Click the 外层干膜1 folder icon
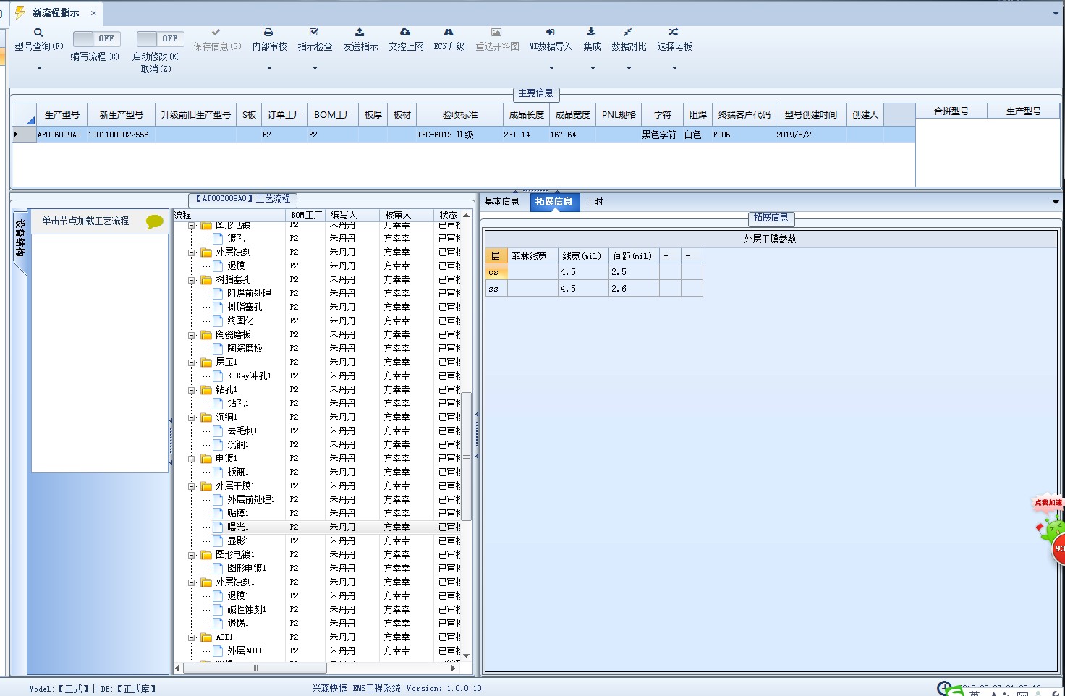The image size is (1065, 696). pos(206,486)
